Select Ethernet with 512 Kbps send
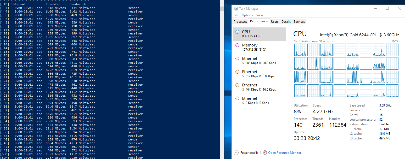The image size is (405, 159). (259, 74)
